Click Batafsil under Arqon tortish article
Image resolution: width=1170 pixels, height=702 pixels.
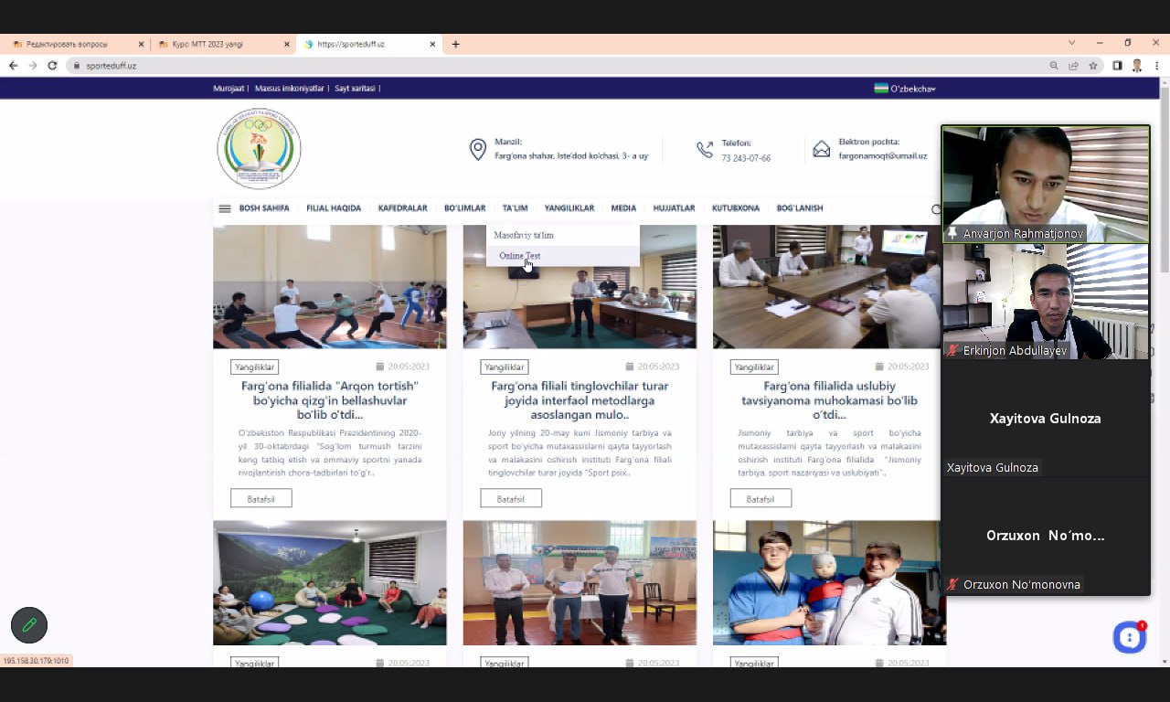[261, 499]
